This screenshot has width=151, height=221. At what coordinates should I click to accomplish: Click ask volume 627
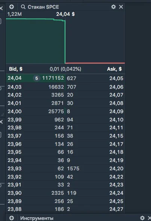click(72, 78)
